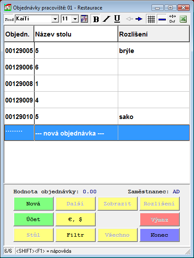Toggle bold text formatting
The width and height of the screenshot is (194, 258).
click(96, 19)
